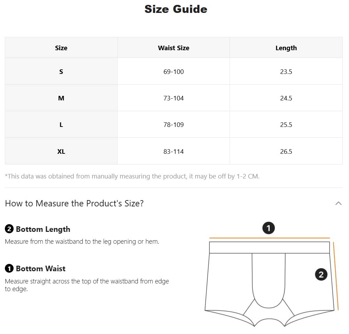Image resolution: width=349 pixels, height=334 pixels.
Task: Click the Bottom Length heading text
Action: (43, 229)
